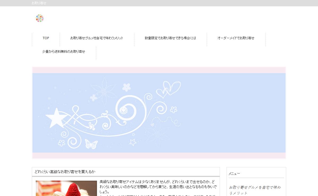Open sidebar link お取り寄せグルメを自宅で味わうメリット
This screenshot has height=196, width=318.
[255, 190]
